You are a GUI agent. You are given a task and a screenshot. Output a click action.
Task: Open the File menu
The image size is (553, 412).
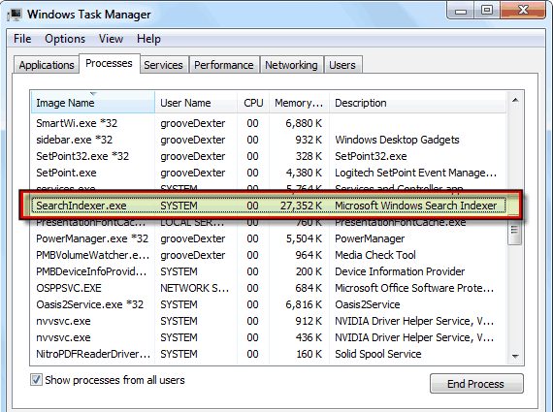tap(22, 39)
